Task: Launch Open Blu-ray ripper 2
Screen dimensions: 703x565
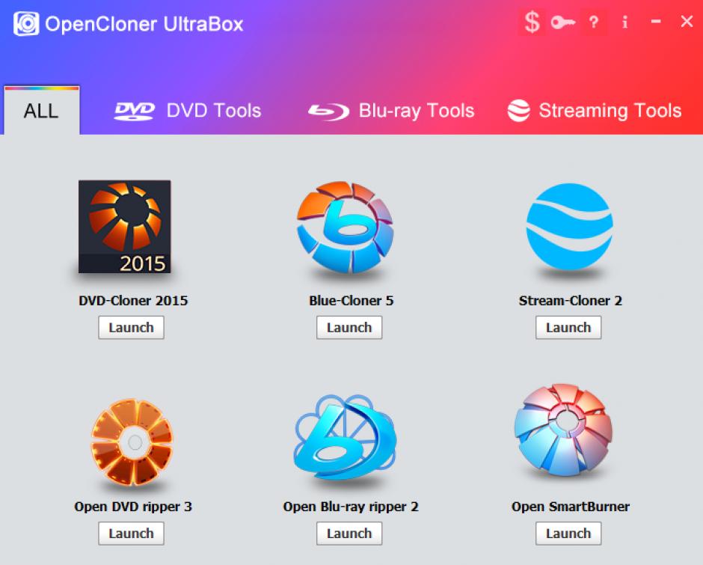Action: pyautogui.click(x=349, y=534)
